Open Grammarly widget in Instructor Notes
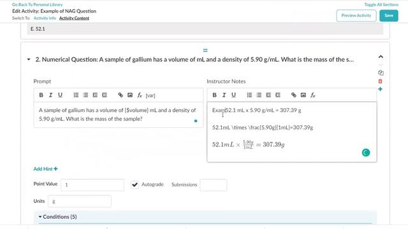This screenshot has width=408, height=229. click(366, 153)
